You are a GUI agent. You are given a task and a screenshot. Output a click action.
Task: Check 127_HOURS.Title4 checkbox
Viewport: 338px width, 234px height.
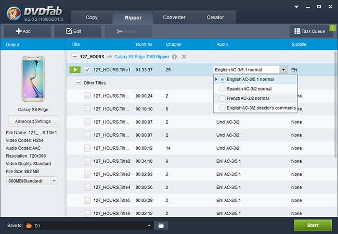(x=87, y=187)
